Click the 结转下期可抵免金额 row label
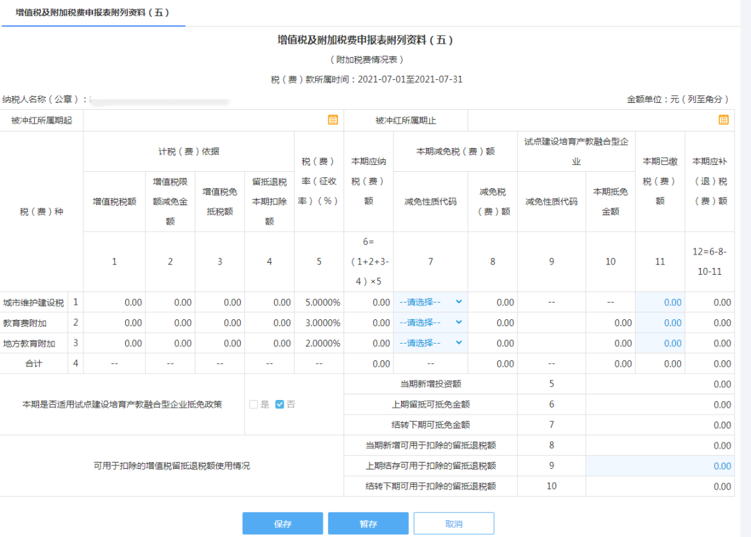 coord(430,424)
